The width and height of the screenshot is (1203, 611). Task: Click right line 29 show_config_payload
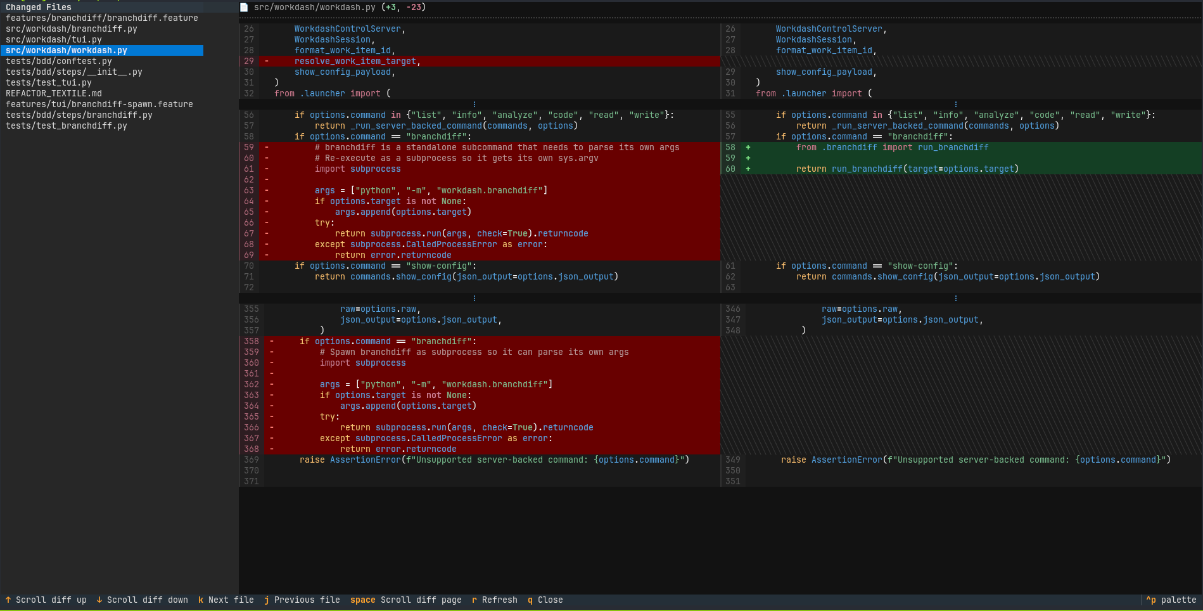tap(962, 72)
